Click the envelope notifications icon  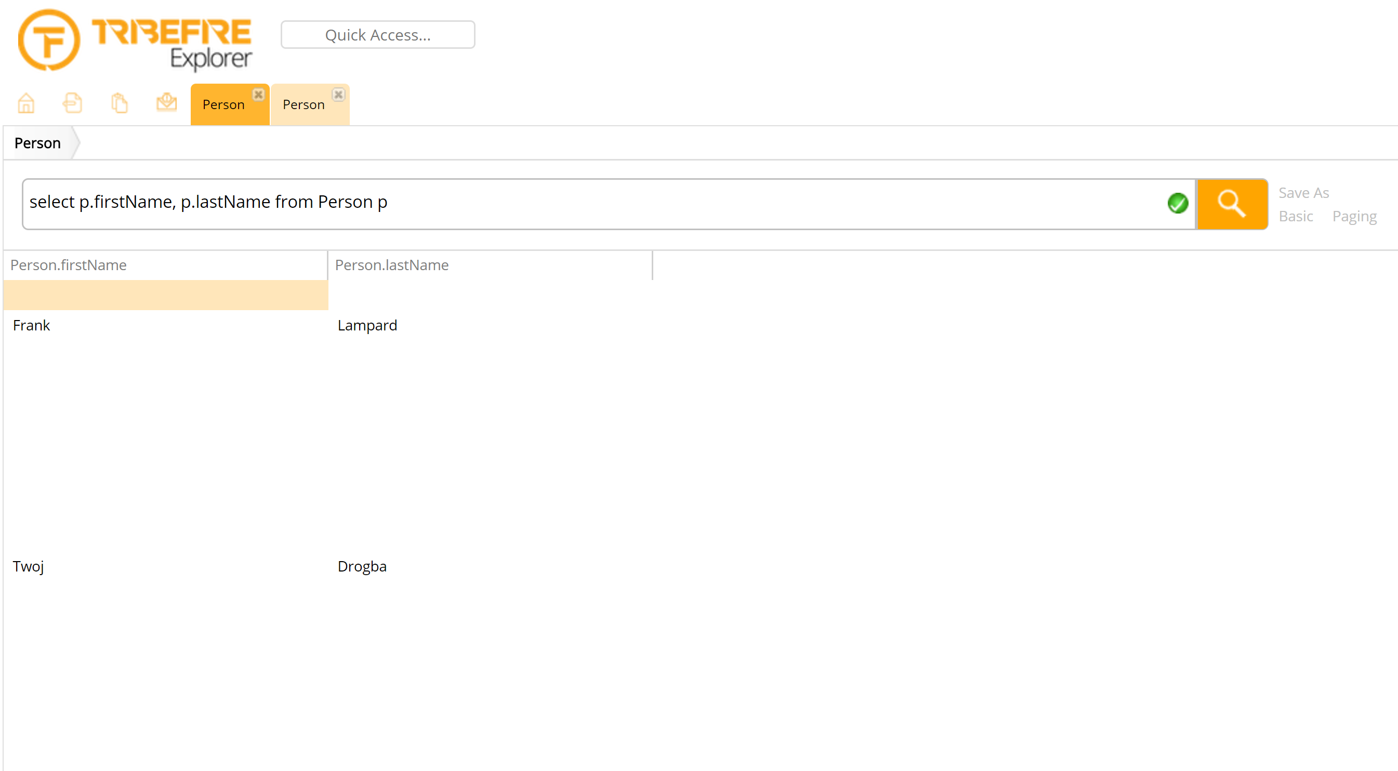point(167,102)
